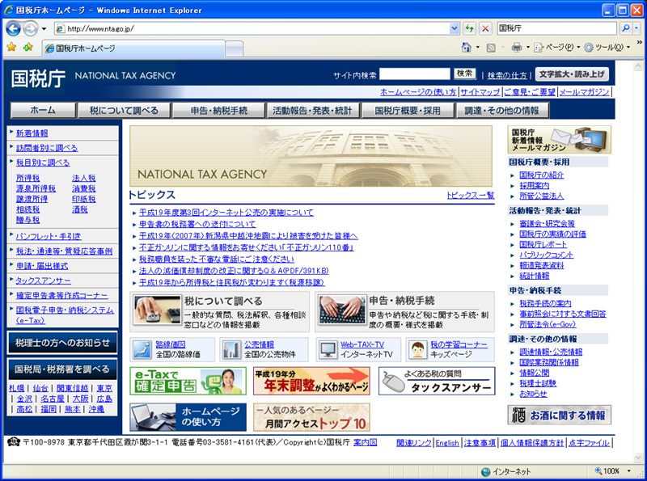Click the e-Taxで確定申告 banner
647x481 pixels.
pos(188,381)
